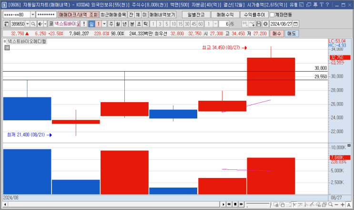Click the 체 tab button
Viewport: 354px width, 210px height.
[138, 15]
